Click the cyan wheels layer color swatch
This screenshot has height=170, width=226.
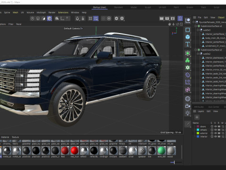click(x=198, y=130)
